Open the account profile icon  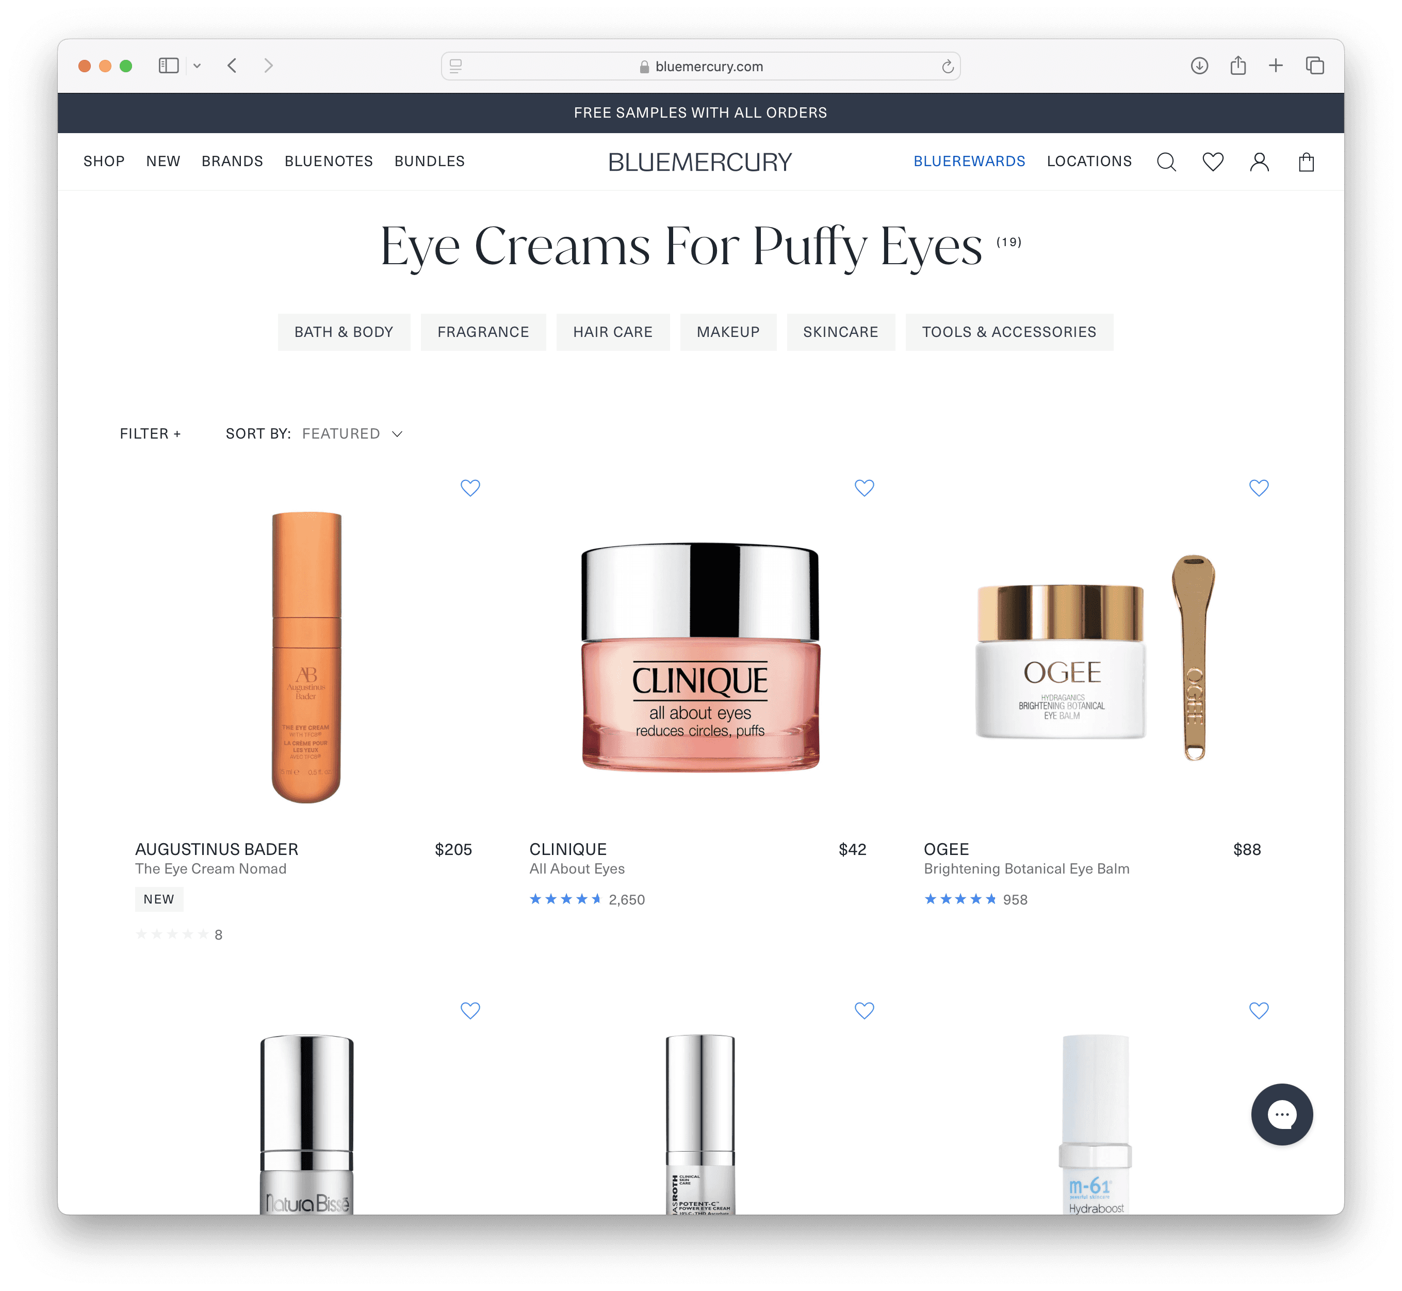(x=1260, y=162)
